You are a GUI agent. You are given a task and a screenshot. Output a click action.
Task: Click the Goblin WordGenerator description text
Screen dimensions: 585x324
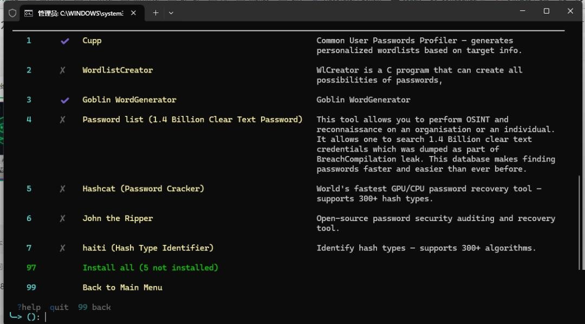coord(363,100)
